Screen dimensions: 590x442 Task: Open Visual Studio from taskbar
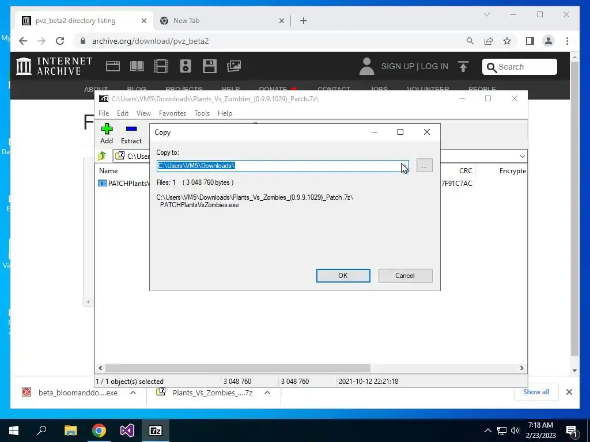tap(127, 430)
